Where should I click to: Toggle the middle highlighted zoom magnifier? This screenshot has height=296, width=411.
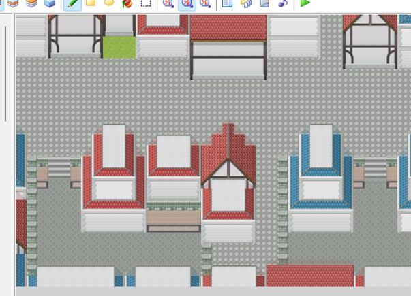tap(187, 3)
